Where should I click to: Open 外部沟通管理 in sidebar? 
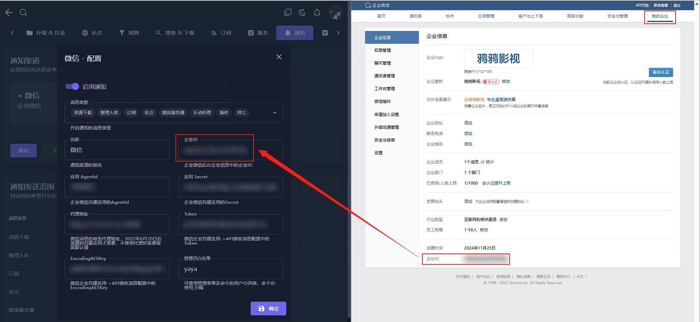click(x=387, y=127)
